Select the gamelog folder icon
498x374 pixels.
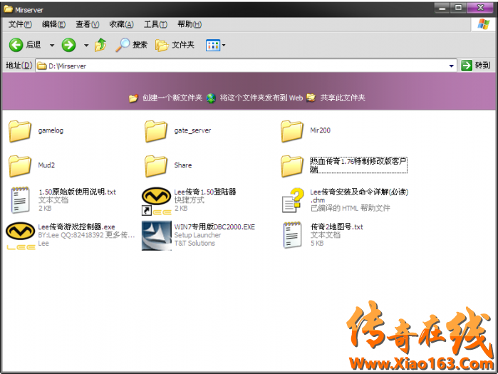coord(20,131)
